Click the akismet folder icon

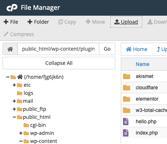pos(127,76)
